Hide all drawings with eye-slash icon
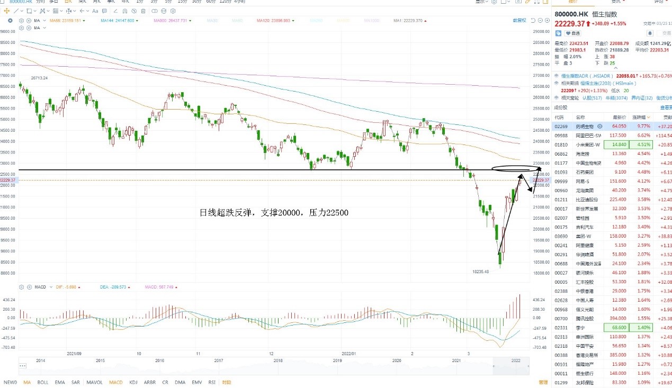Screen dimensions: 672x388 coord(133,11)
